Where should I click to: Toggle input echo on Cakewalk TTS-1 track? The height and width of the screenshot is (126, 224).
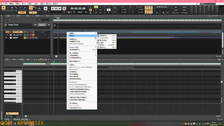33,35
